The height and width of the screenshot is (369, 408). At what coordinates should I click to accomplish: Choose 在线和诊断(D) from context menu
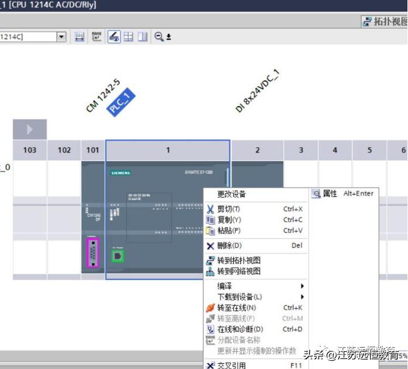click(255, 329)
